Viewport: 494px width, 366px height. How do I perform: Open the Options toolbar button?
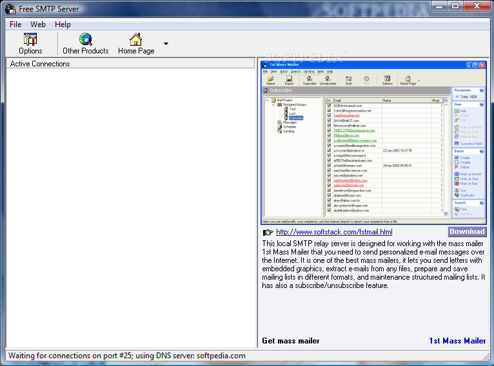(30, 44)
